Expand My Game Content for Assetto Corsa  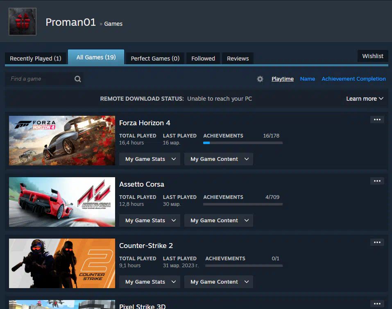point(218,221)
